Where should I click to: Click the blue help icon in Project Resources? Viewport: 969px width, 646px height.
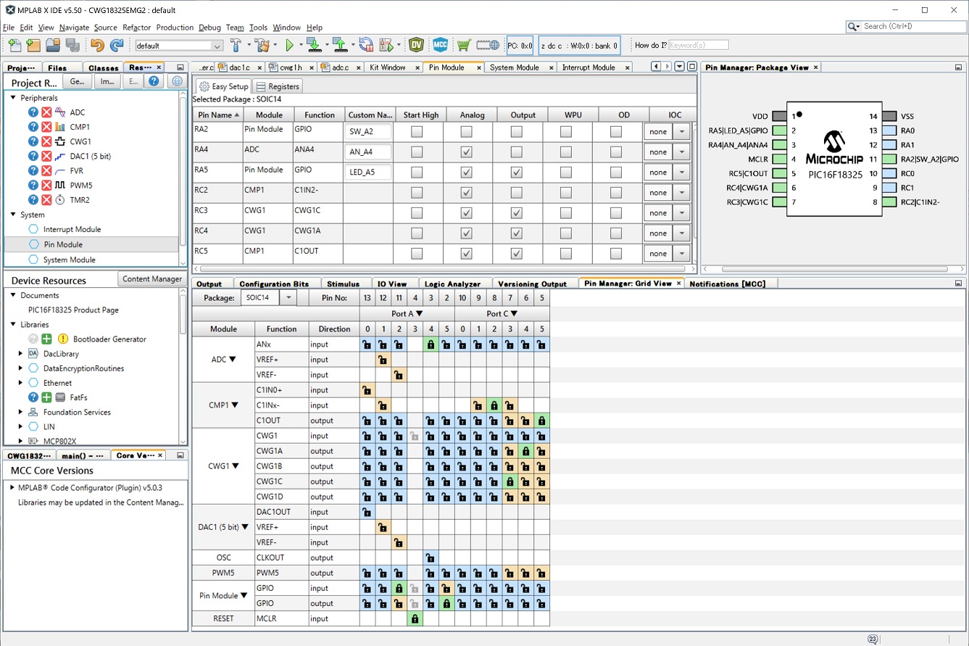click(154, 82)
